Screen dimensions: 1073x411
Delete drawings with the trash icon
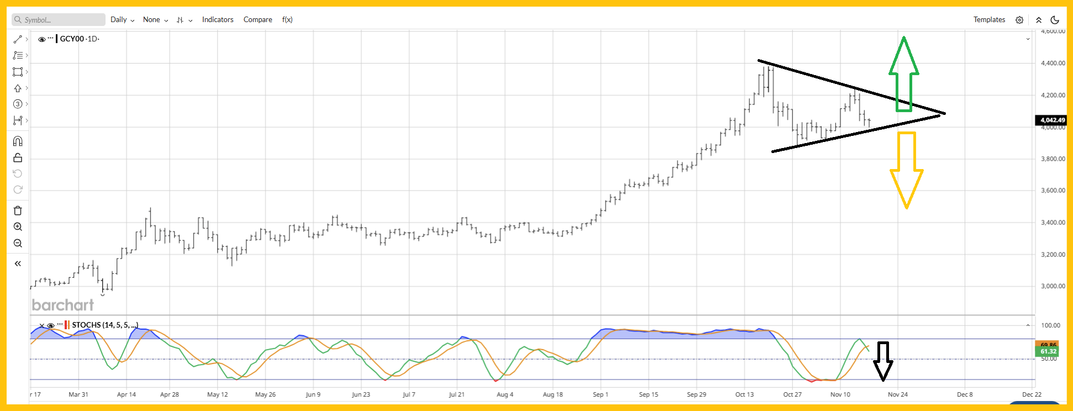18,210
